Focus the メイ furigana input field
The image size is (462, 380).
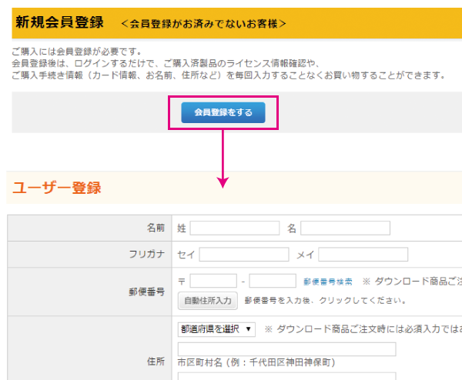363,255
